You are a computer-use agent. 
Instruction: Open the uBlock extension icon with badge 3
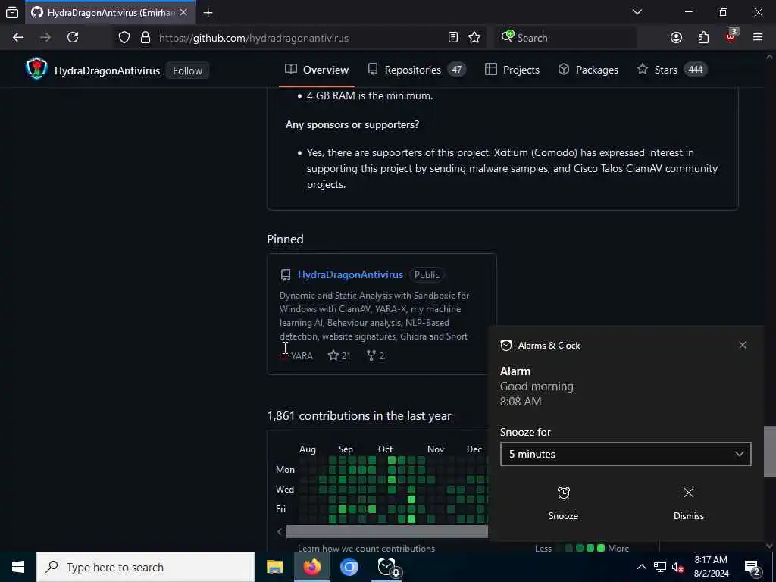(x=731, y=36)
